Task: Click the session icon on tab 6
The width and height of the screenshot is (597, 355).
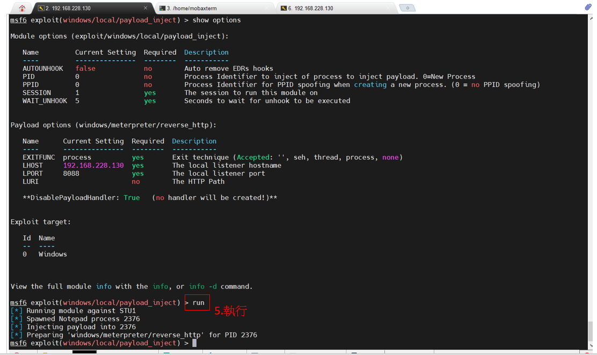Action: coord(283,8)
